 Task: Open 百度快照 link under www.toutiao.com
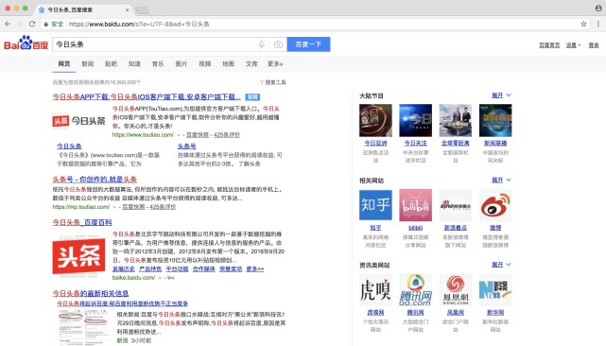point(198,135)
